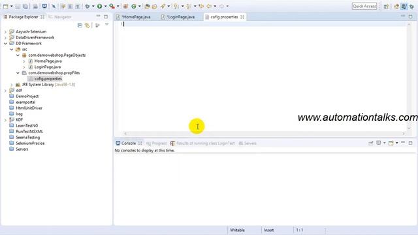
Task: Expand the KDF project
Action: click(x=5, y=120)
